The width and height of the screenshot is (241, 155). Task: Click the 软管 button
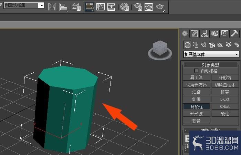[x=197, y=121]
